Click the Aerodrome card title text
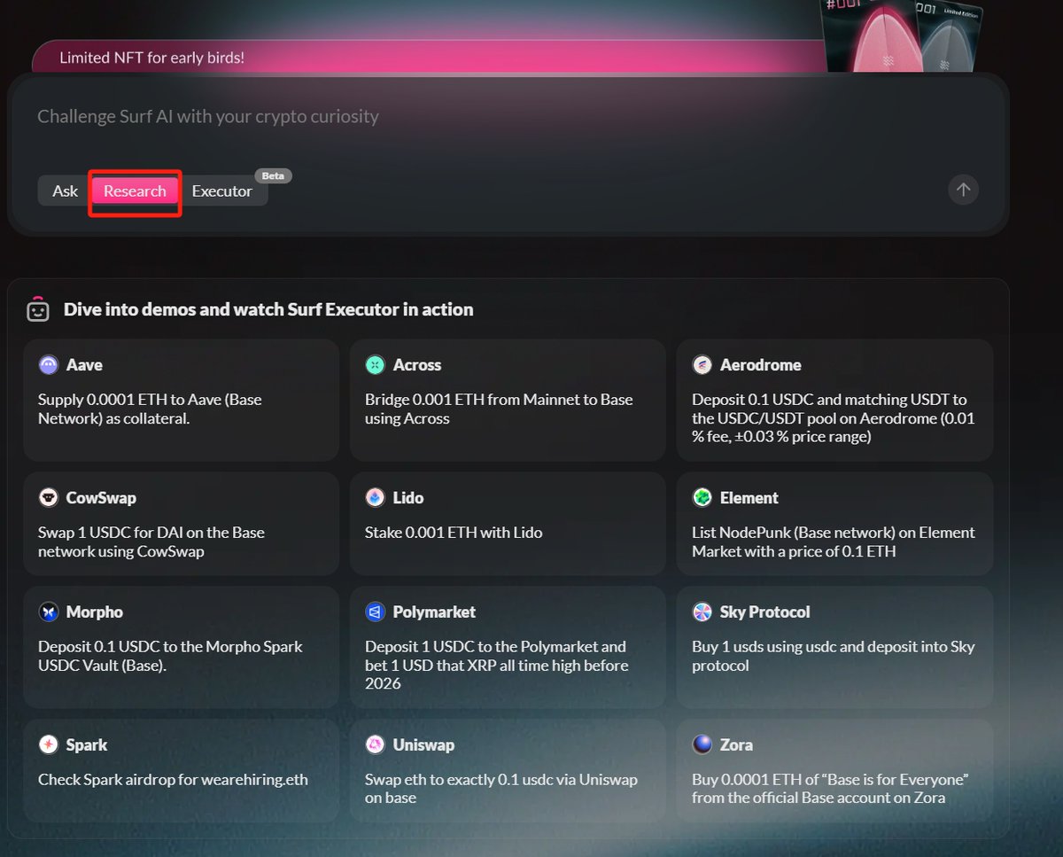1063x857 pixels. [x=761, y=364]
